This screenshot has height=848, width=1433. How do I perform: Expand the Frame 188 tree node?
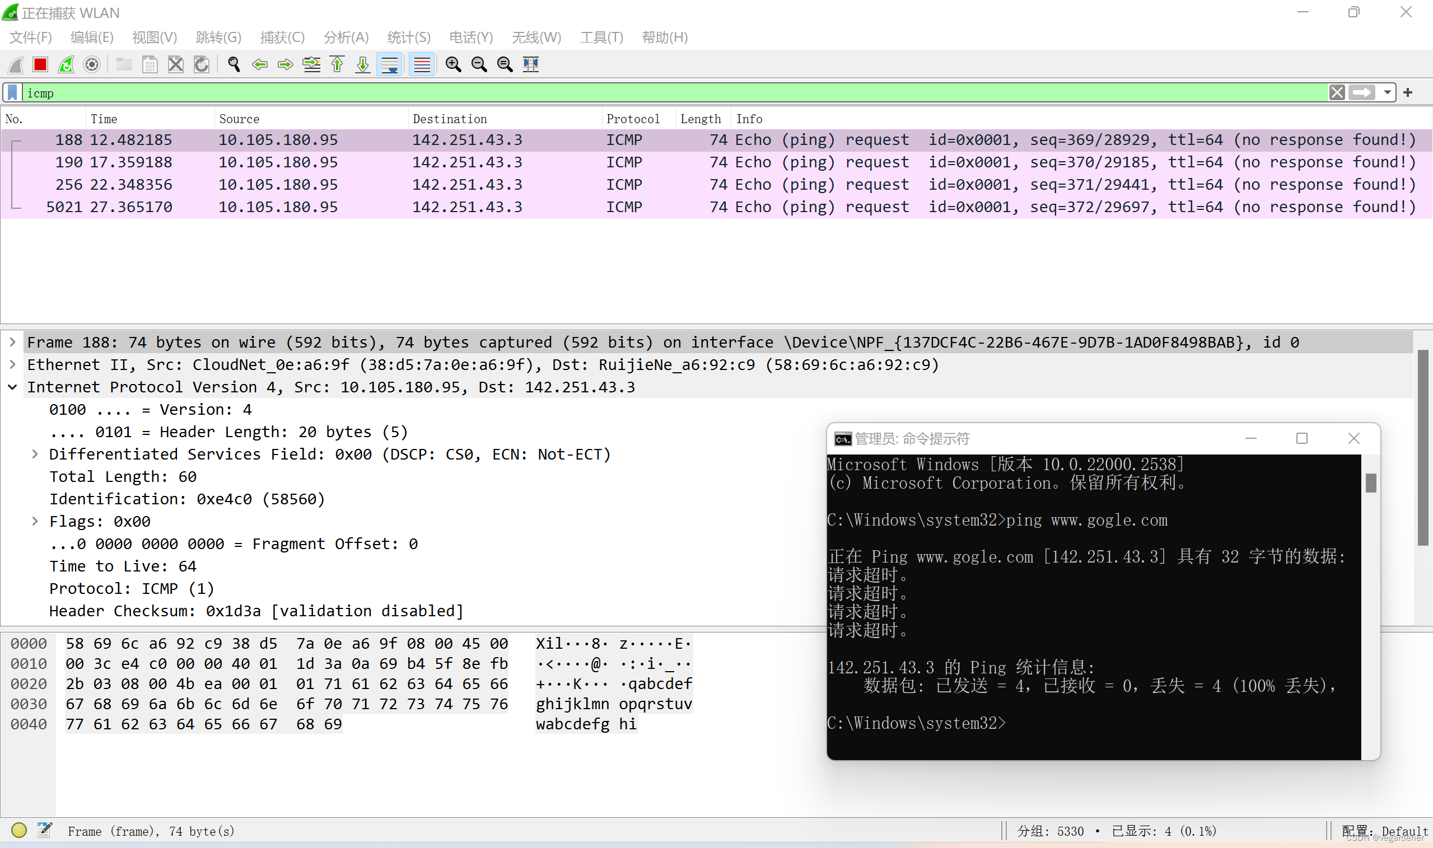pyautogui.click(x=12, y=343)
